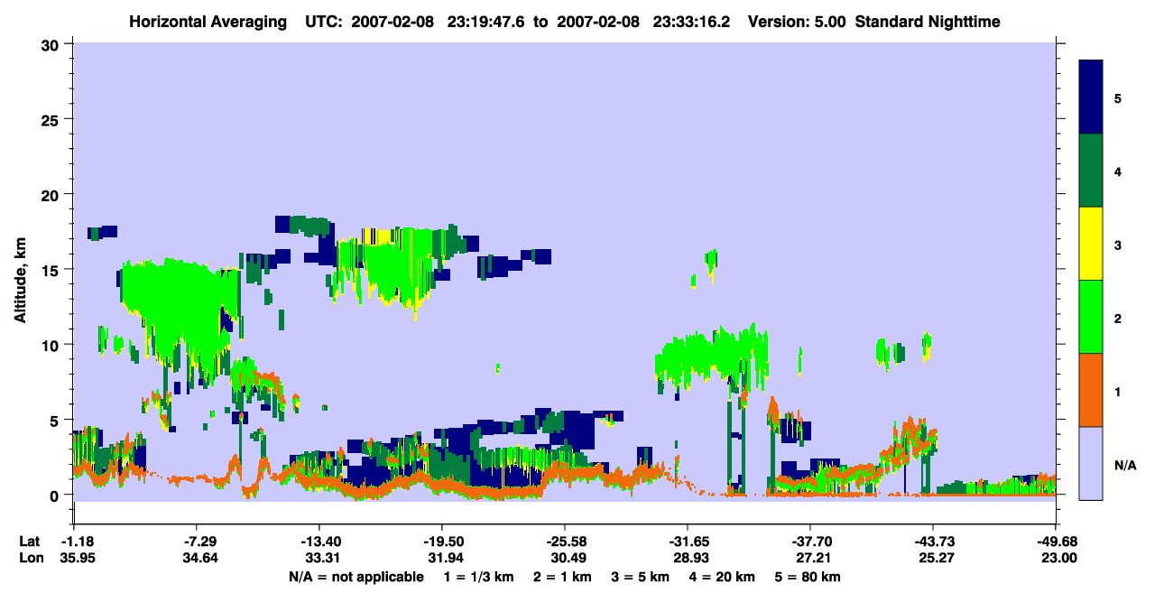
Task: Click the dark green 4 color swatch
Action: point(1091,171)
